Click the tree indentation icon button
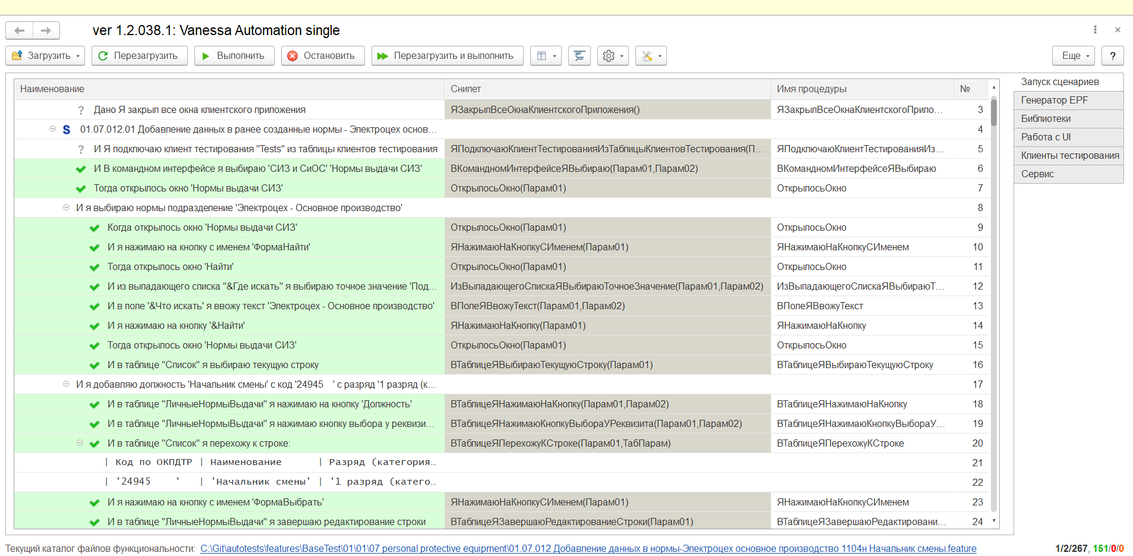This screenshot has height=556, width=1133. click(x=579, y=56)
